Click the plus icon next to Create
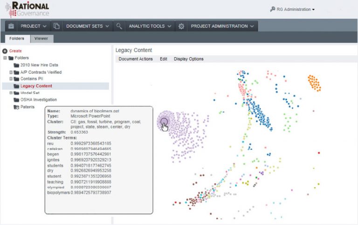358x225 pixels. [5, 51]
